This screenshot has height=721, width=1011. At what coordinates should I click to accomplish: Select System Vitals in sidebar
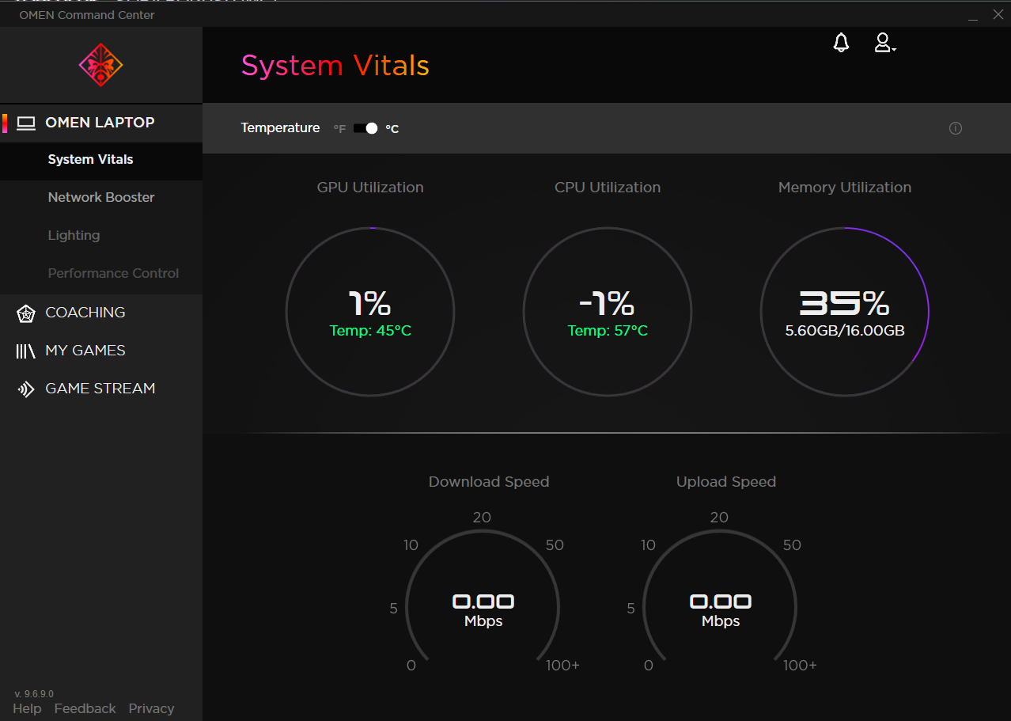(101, 160)
